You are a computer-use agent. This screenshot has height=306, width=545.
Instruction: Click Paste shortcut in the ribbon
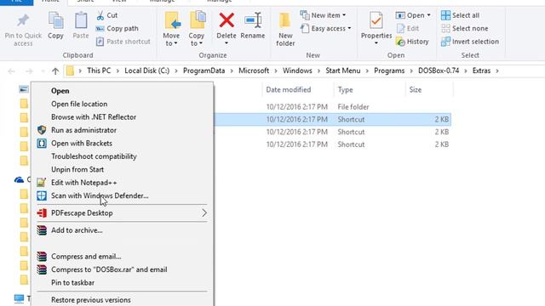click(x=123, y=42)
